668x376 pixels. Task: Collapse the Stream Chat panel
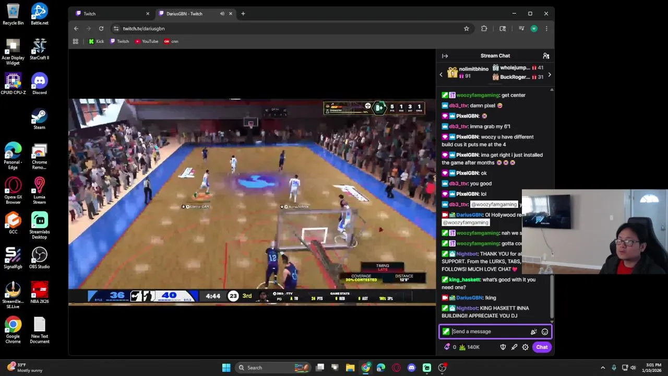coord(445,56)
